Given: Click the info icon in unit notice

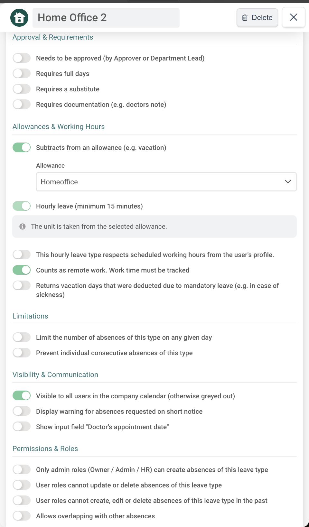Looking at the screenshot, I should coord(23,227).
